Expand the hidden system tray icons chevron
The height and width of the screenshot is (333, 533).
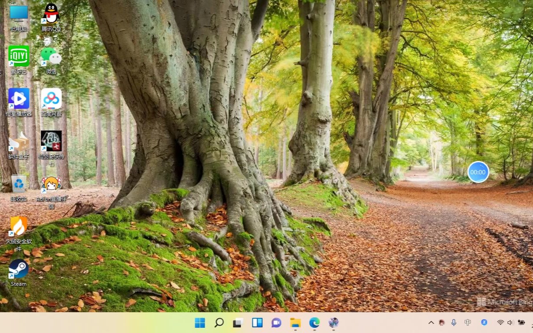(x=431, y=323)
